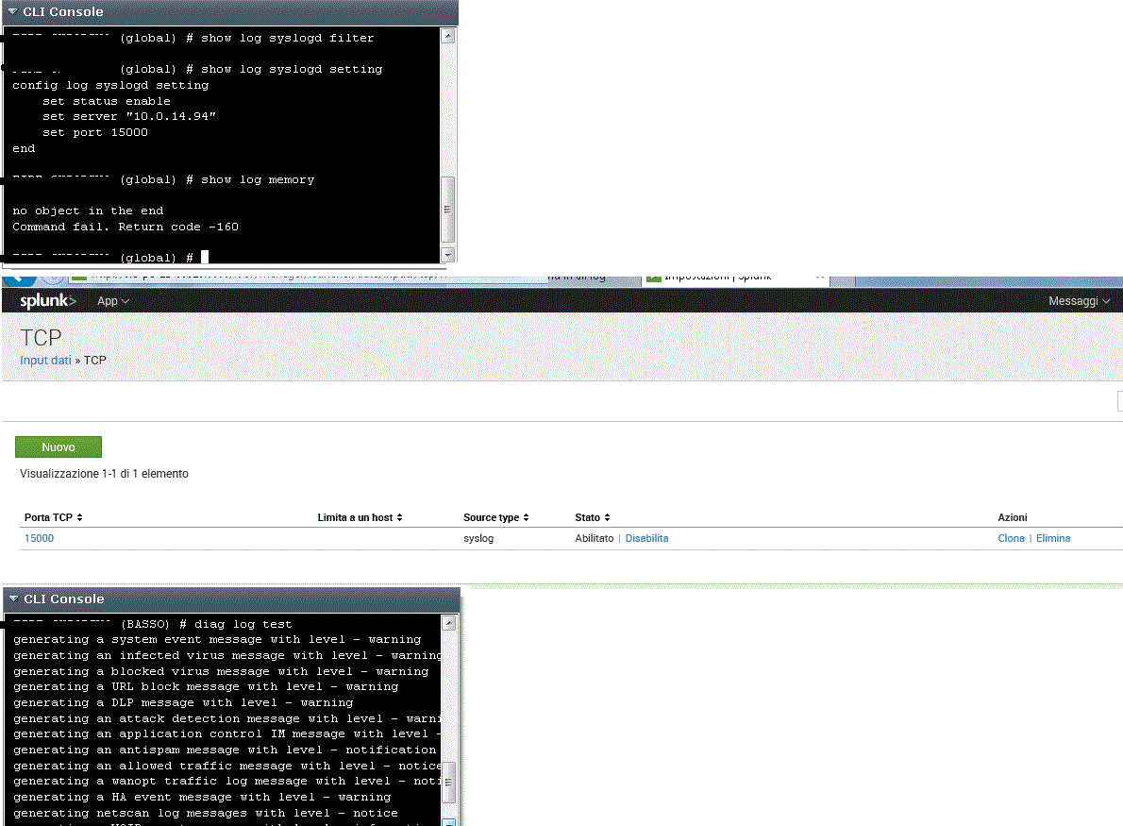Click 'no object in the end' console line
This screenshot has height=826, width=1123.
click(x=88, y=211)
